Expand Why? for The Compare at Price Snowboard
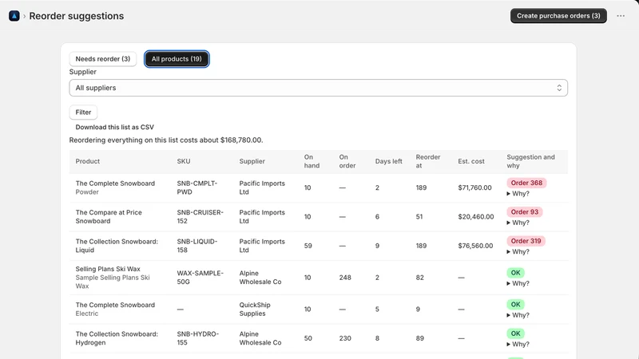 click(518, 223)
